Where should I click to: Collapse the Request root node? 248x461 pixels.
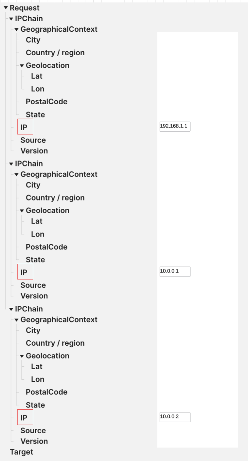click(x=5, y=8)
